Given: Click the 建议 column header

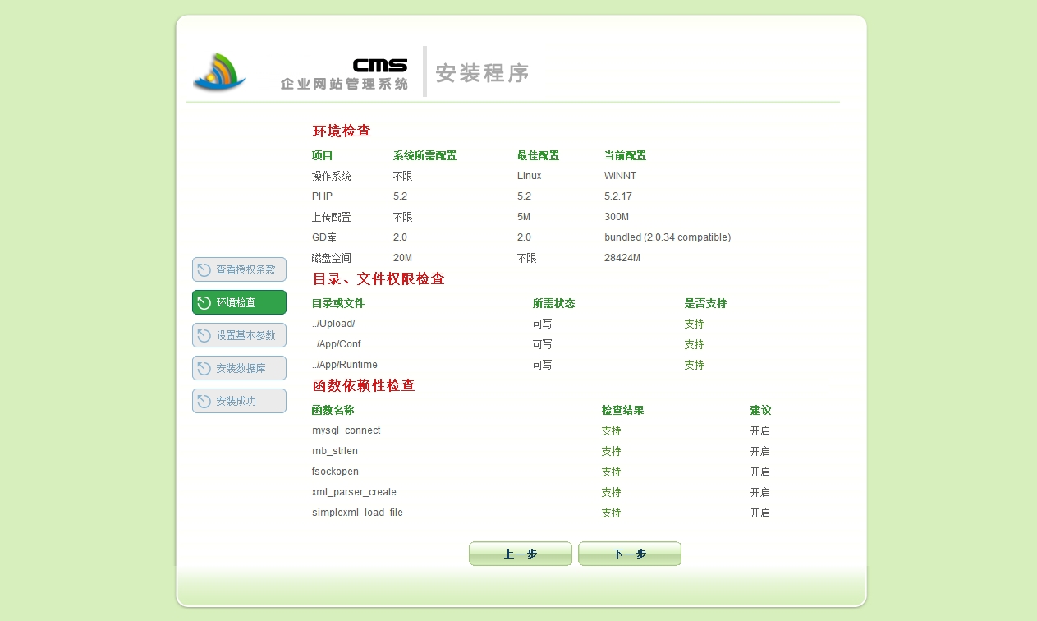Looking at the screenshot, I should pos(760,410).
